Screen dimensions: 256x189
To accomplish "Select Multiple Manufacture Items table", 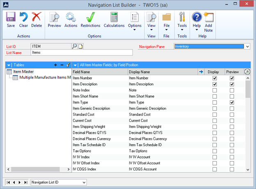I will 45,77.
